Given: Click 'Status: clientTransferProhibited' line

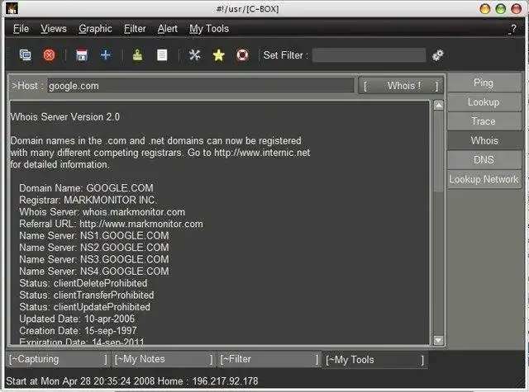Looking at the screenshot, I should coord(87,295).
